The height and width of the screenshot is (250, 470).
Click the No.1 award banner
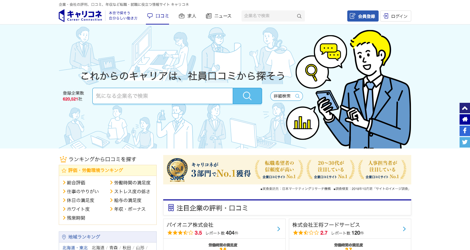point(287,170)
